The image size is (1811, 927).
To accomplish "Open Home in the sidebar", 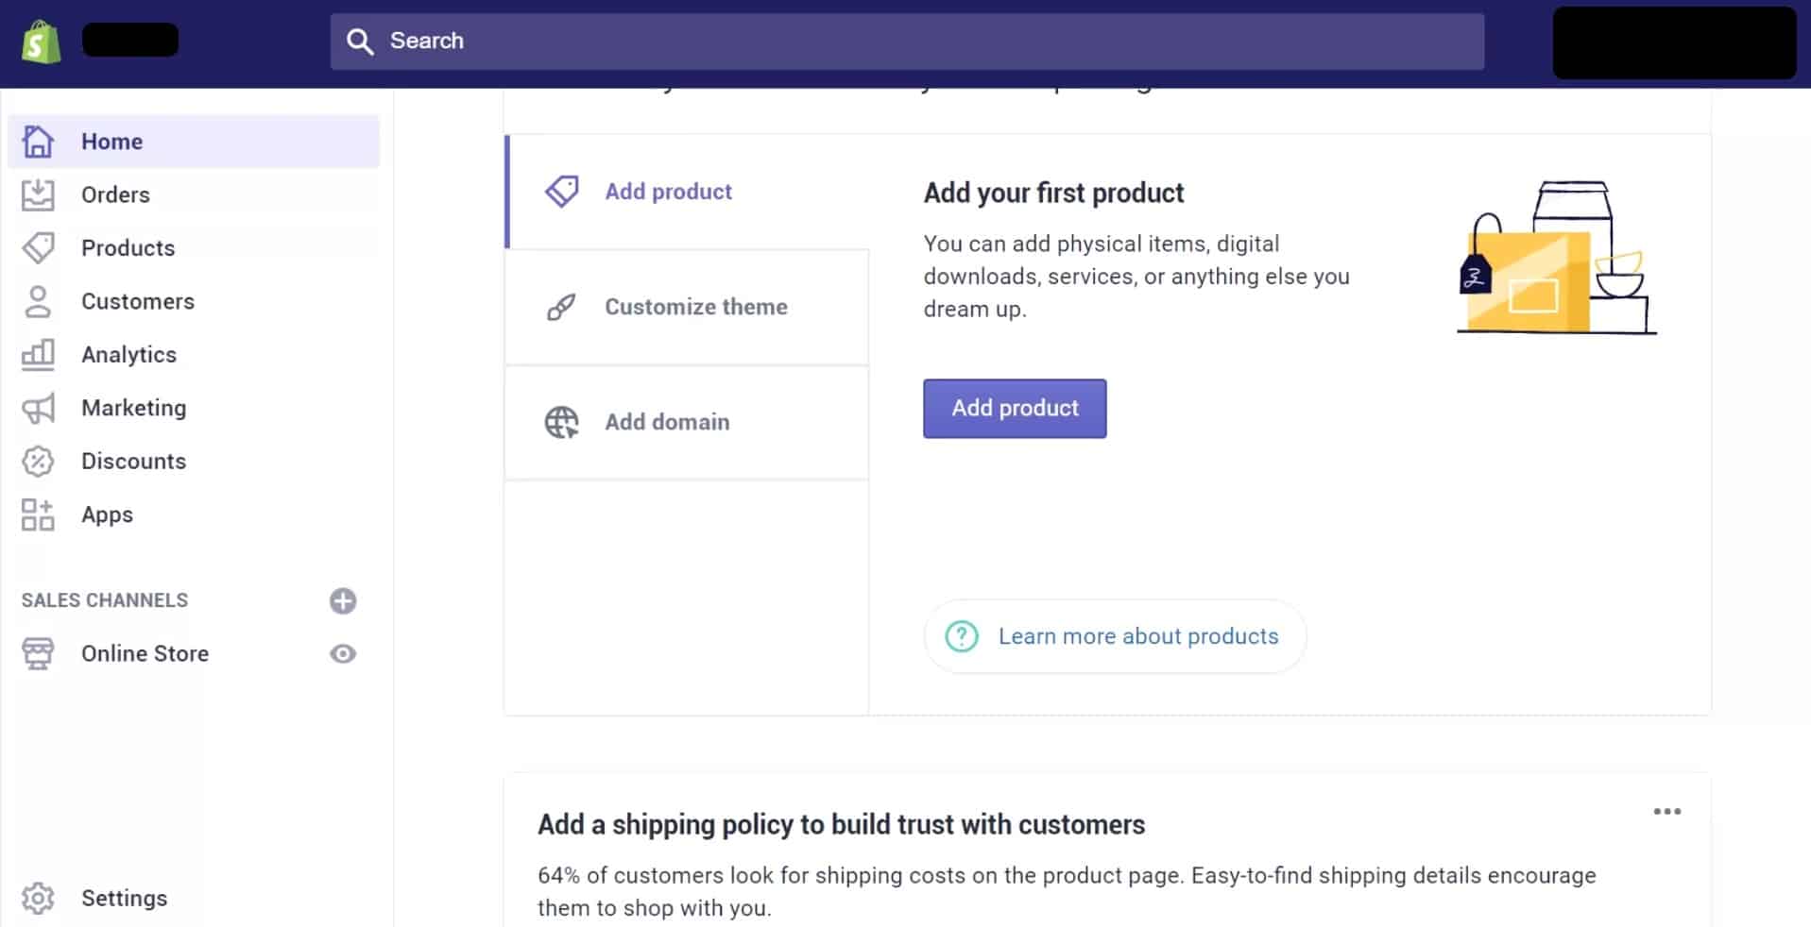I will 194,142.
